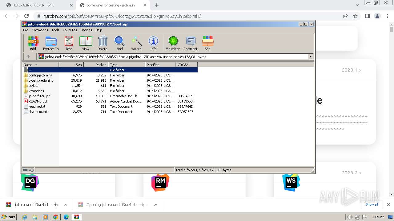Expand options for downloaded jetbra zip

pyautogui.click(x=65, y=205)
